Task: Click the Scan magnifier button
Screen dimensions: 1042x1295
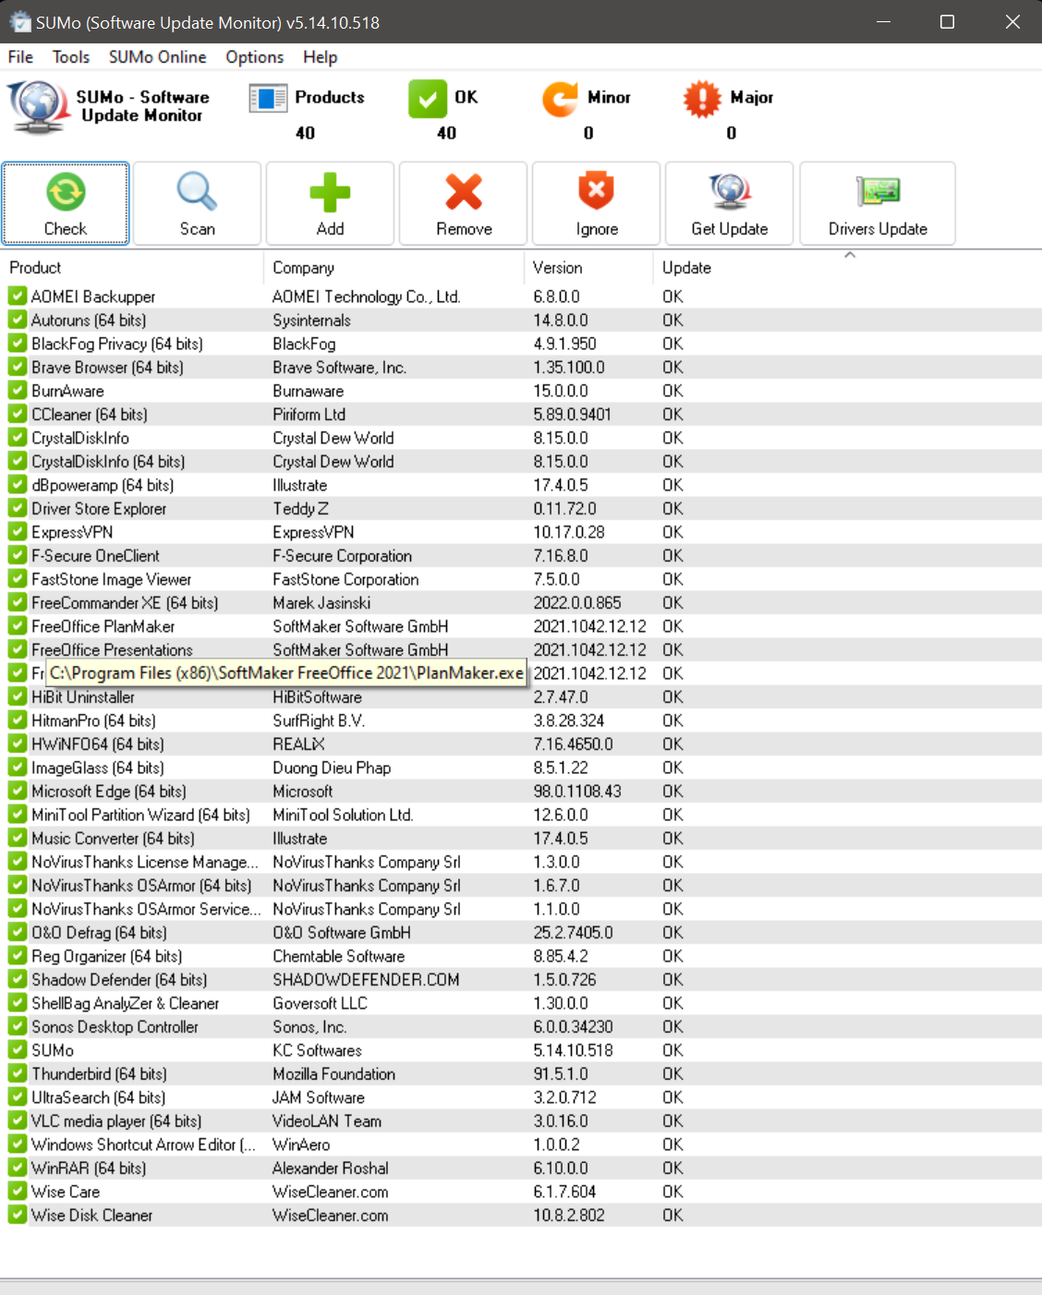Action: click(198, 203)
